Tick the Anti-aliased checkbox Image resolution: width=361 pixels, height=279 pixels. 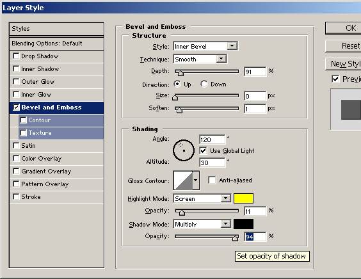[x=212, y=180]
